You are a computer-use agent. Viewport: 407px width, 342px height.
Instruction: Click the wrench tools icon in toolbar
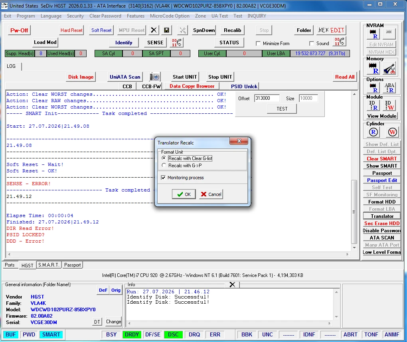click(183, 30)
